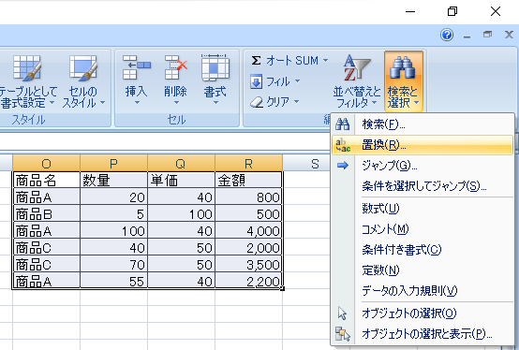Click the unit price cell showing 100

[x=182, y=213]
